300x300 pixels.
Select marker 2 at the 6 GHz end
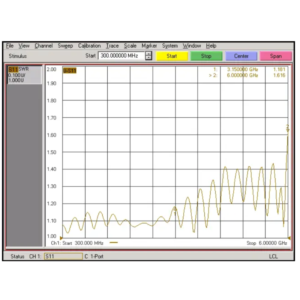(x=288, y=128)
